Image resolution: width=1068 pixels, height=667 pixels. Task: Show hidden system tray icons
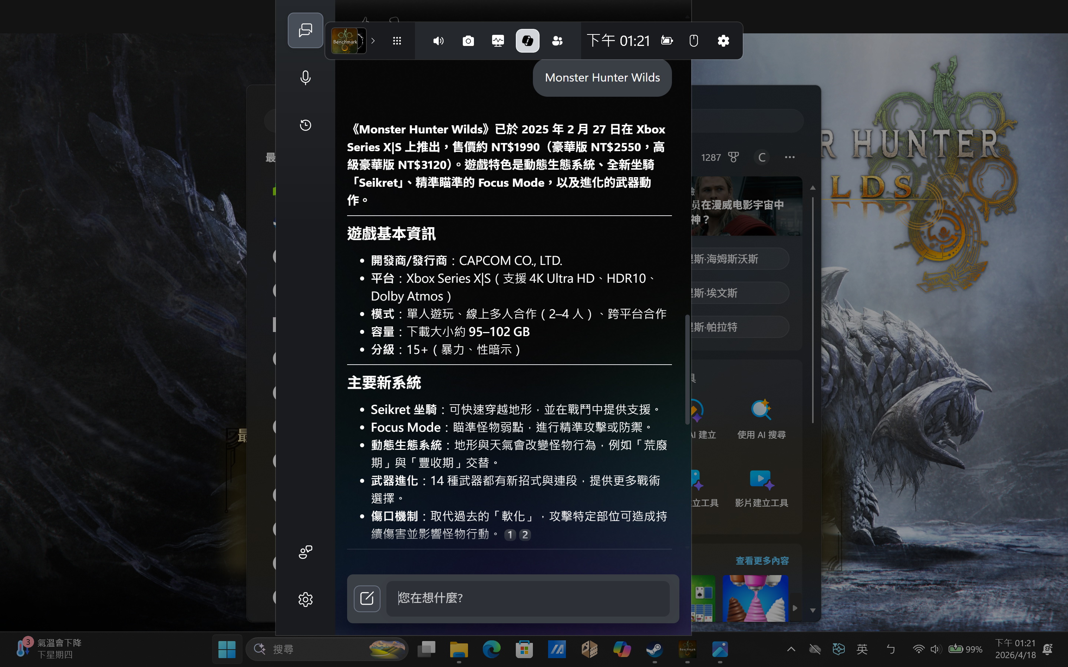tap(791, 649)
